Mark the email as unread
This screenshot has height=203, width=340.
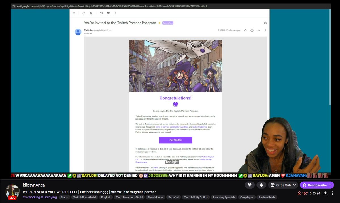pyautogui.click(x=101, y=13)
